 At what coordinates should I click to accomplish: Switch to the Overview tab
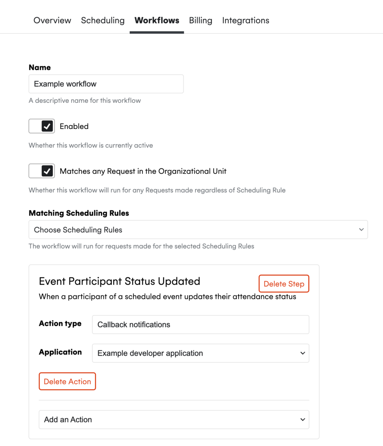52,20
